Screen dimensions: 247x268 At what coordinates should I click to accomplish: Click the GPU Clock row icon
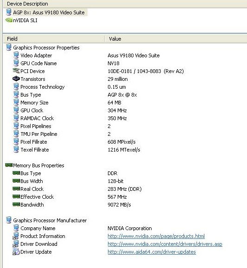pyautogui.click(x=16, y=110)
